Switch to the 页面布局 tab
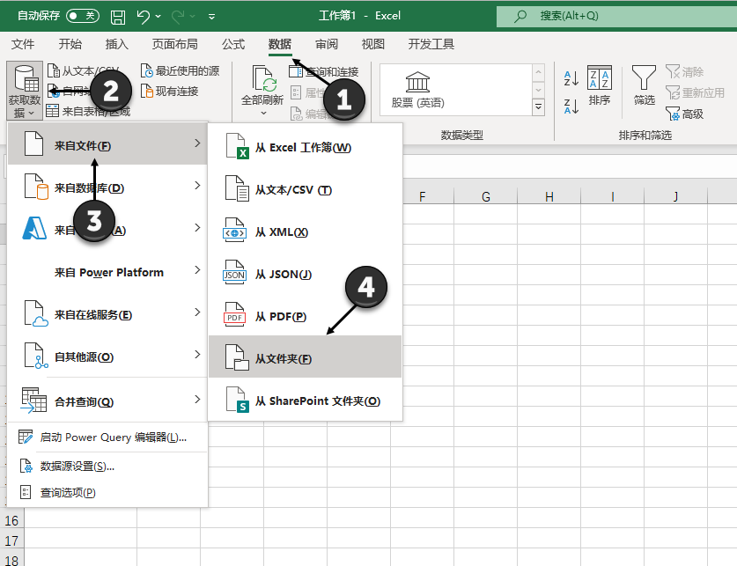The width and height of the screenshot is (737, 566). pyautogui.click(x=175, y=44)
